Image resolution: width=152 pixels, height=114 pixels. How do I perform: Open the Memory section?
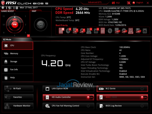pos(18,54)
